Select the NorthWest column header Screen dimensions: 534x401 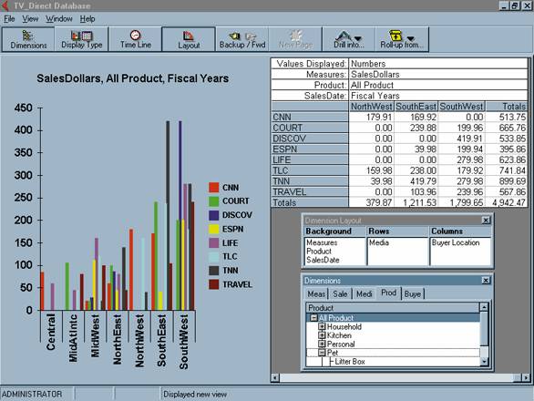[372, 107]
